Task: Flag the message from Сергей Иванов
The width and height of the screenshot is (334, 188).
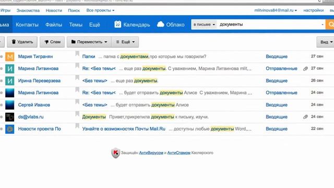Action: click(77, 102)
